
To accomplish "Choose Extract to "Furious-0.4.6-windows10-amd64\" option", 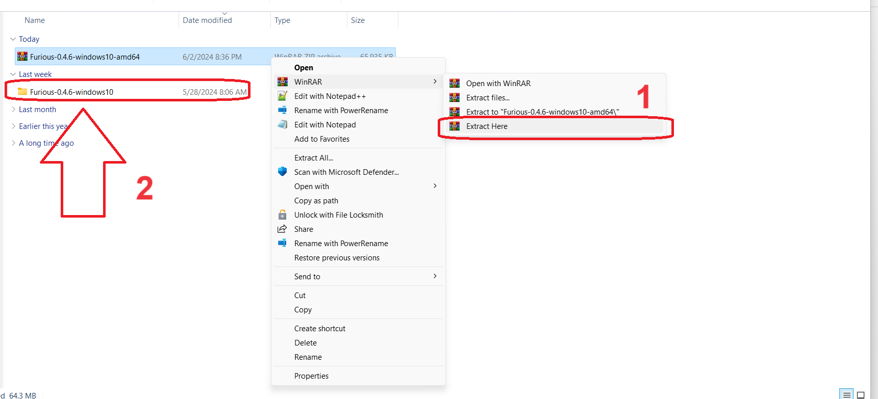I will click(x=542, y=112).
